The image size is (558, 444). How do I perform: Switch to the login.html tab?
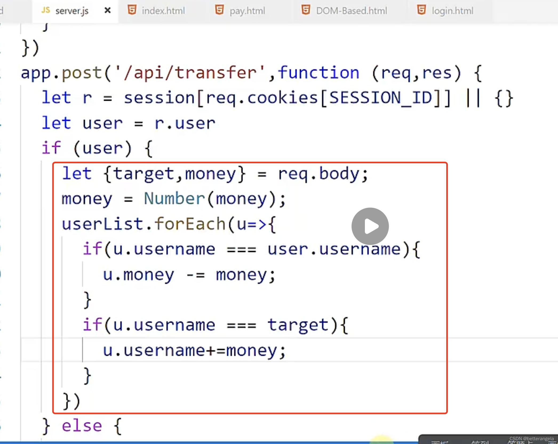452,11
